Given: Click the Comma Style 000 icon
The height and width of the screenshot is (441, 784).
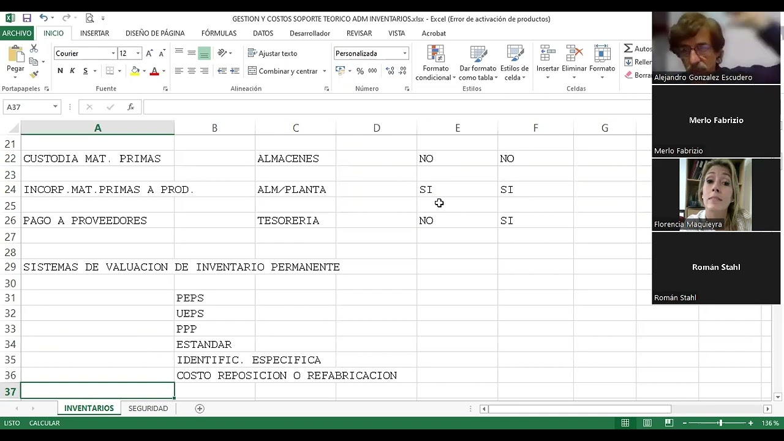Looking at the screenshot, I should coord(372,71).
